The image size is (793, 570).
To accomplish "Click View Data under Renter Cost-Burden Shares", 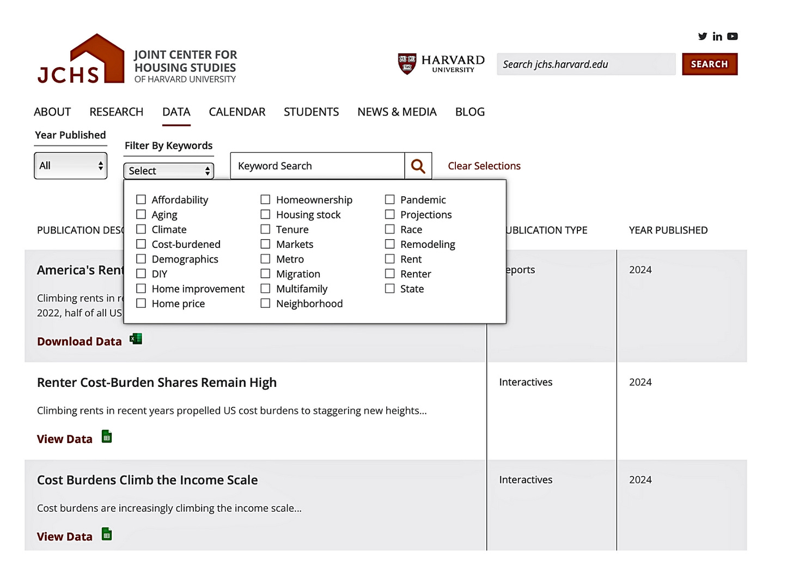I will [x=65, y=439].
